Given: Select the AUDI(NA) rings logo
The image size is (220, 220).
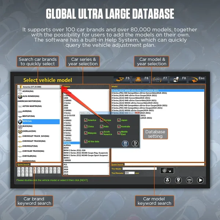Looking at the screenshot, I should coord(20,111).
